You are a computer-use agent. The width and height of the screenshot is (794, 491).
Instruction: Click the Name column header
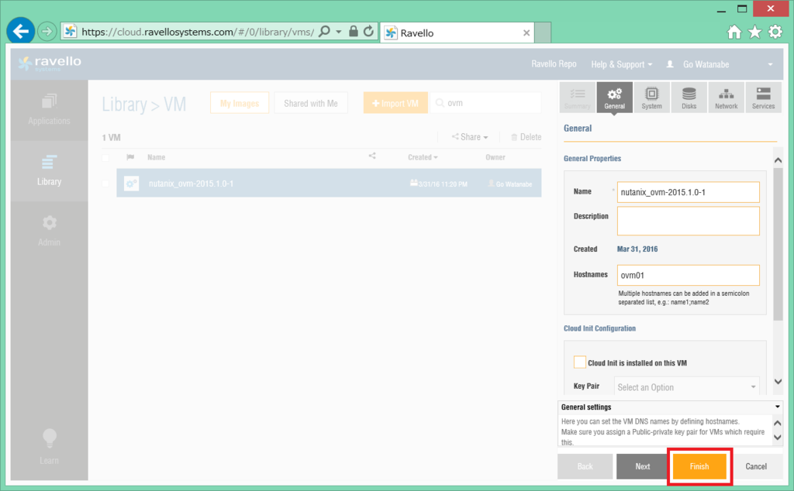[157, 157]
